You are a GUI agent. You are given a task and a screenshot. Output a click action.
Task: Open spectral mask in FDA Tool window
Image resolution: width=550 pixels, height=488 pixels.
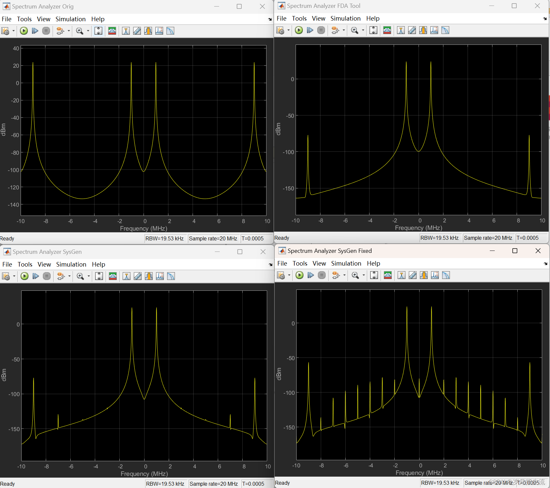387,30
